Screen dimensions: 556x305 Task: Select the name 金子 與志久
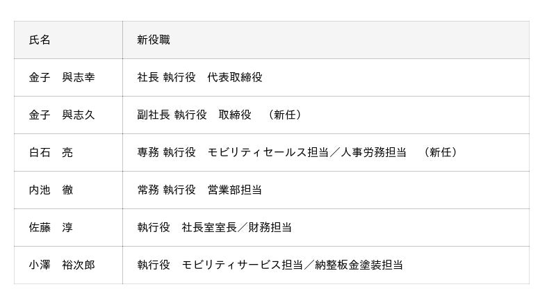(62, 115)
